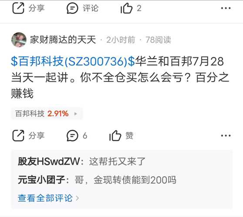This screenshot has height=217, width=243.
Task: Expand the chevron next to 查看全部评论
Action: pos(78,198)
